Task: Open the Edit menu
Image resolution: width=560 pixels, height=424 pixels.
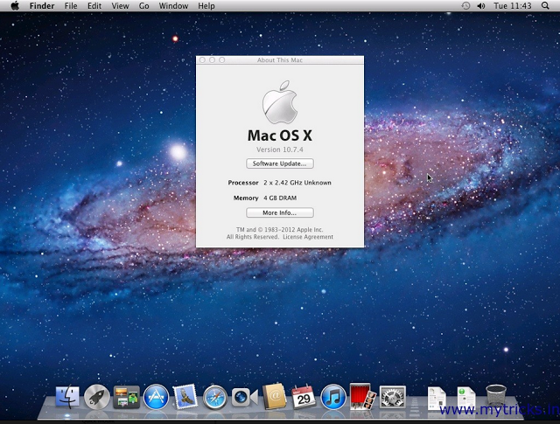Action: (94, 6)
